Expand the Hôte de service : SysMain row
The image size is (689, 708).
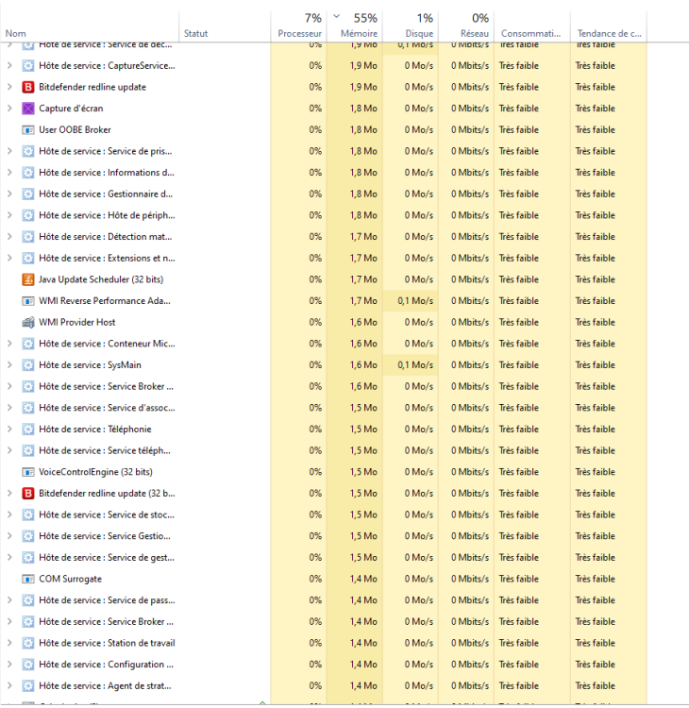(x=9, y=365)
